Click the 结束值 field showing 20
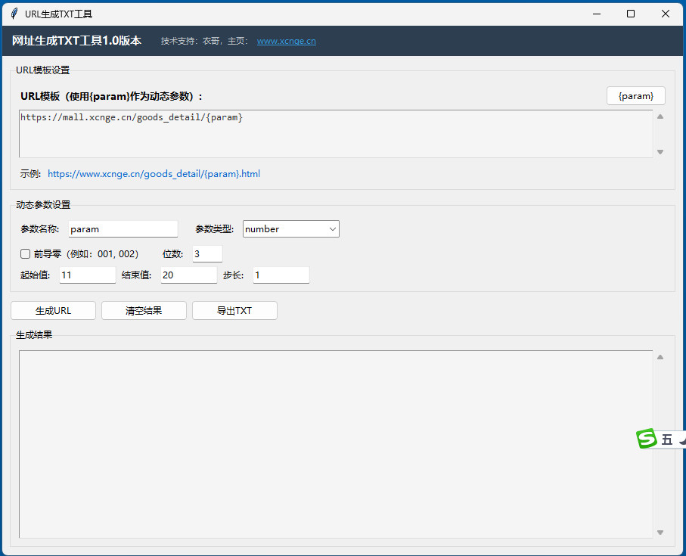The height and width of the screenshot is (556, 686). tap(188, 275)
